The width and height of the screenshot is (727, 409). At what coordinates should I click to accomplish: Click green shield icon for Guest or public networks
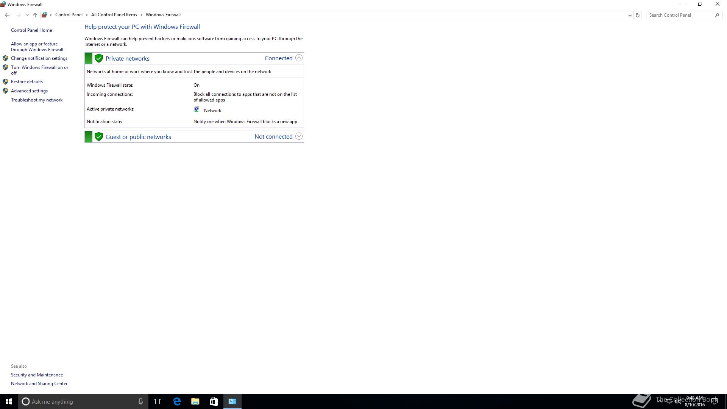click(99, 137)
